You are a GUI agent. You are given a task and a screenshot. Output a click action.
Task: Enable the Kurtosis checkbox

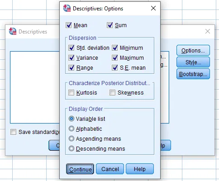(x=71, y=93)
